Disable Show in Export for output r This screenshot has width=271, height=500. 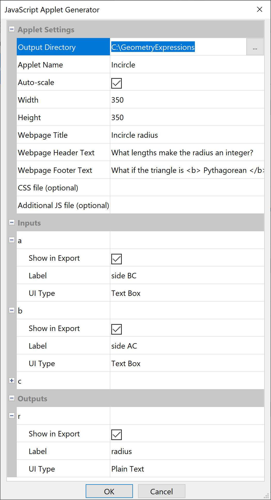click(116, 435)
